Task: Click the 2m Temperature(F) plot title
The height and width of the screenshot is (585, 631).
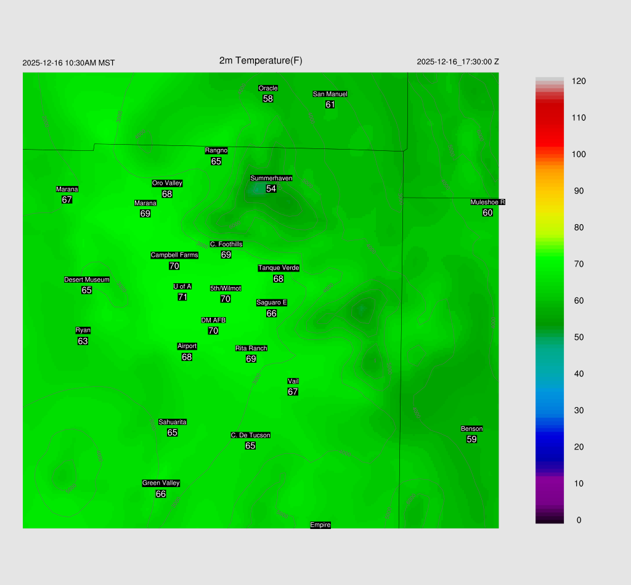Action: 261,60
